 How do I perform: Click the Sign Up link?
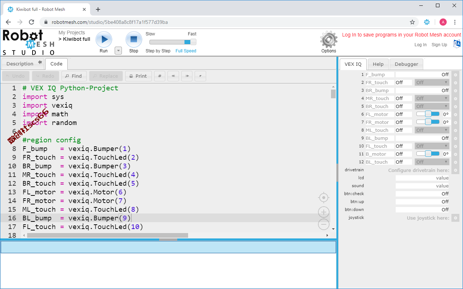click(x=439, y=45)
